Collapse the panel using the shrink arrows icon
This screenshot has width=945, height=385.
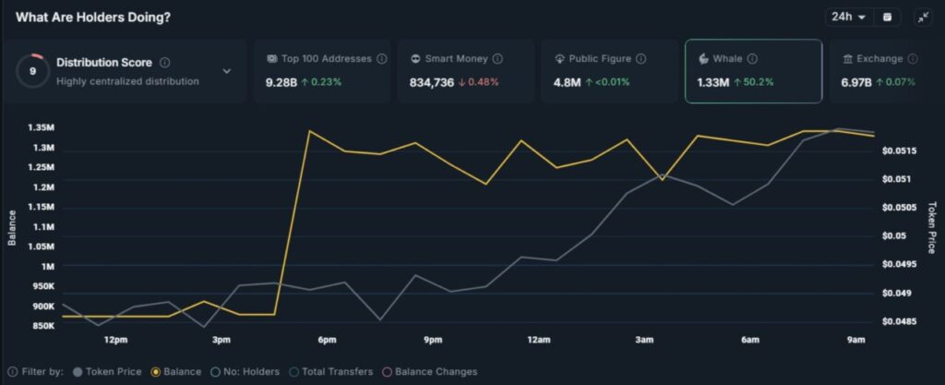point(923,17)
